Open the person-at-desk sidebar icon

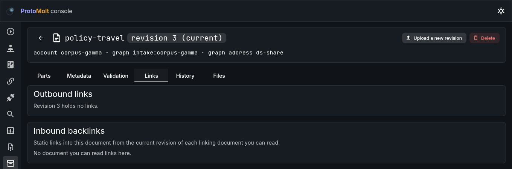11,48
